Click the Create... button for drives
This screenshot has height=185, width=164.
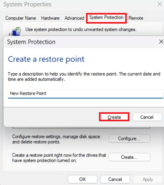click(129, 157)
